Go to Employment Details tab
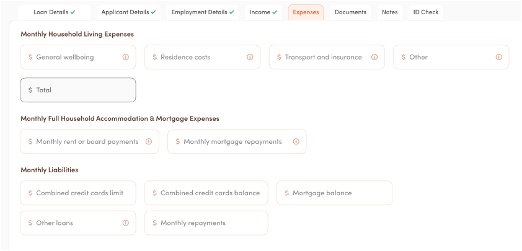 (203, 12)
